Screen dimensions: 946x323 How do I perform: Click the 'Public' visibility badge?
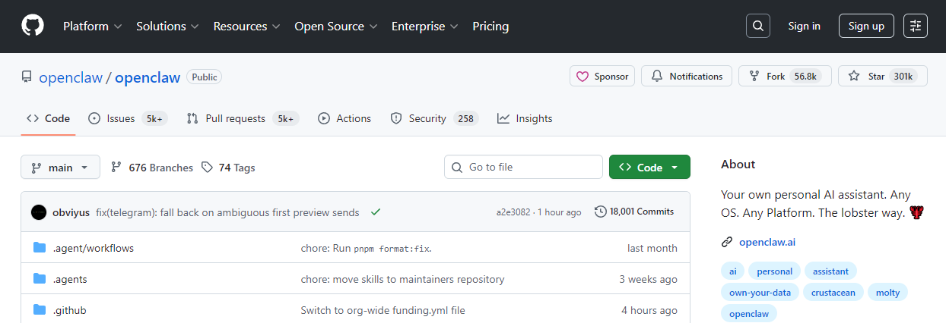coord(204,77)
